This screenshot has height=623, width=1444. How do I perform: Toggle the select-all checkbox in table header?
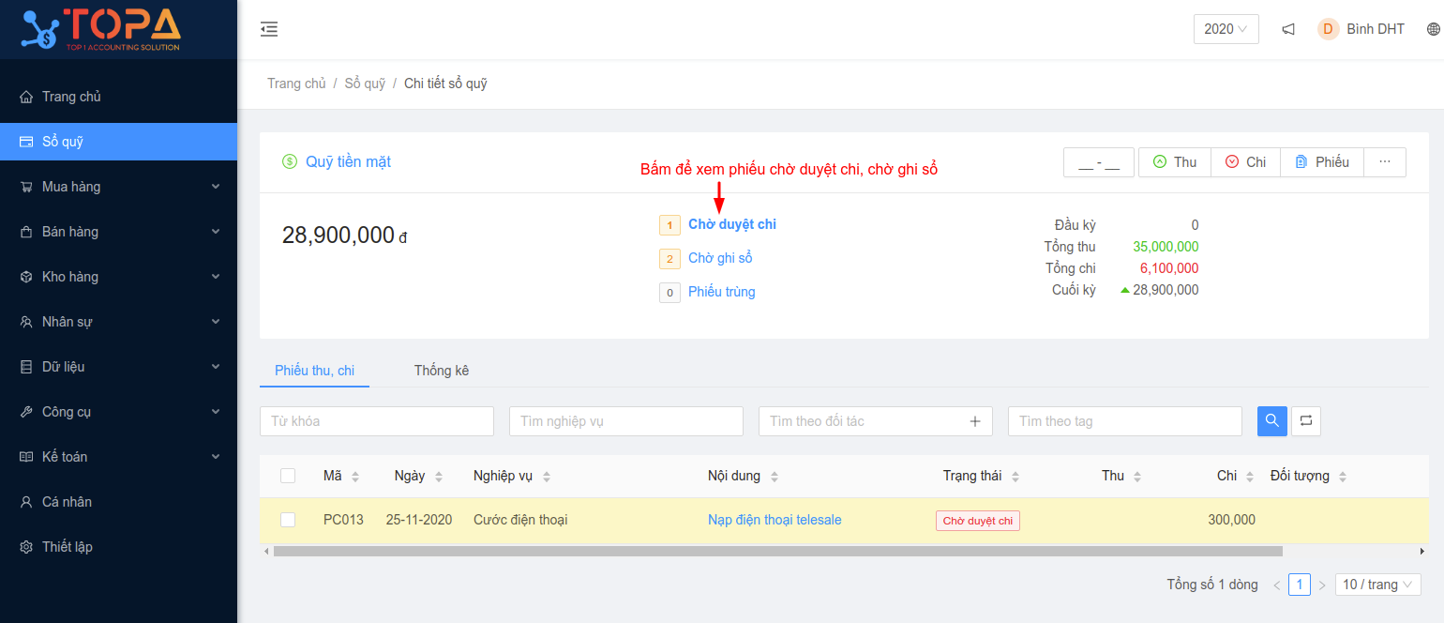tap(288, 476)
